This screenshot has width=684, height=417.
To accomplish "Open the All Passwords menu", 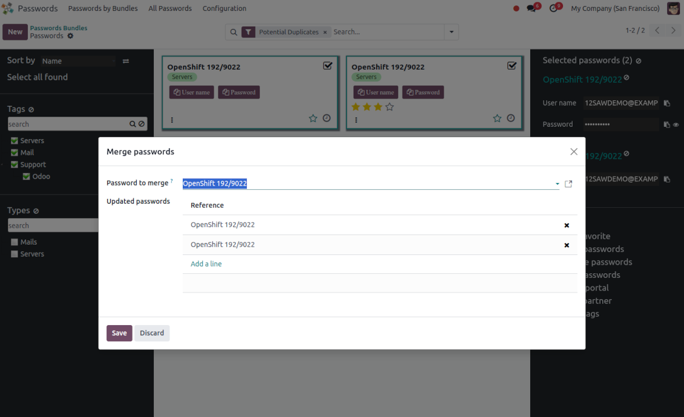I will tap(170, 8).
